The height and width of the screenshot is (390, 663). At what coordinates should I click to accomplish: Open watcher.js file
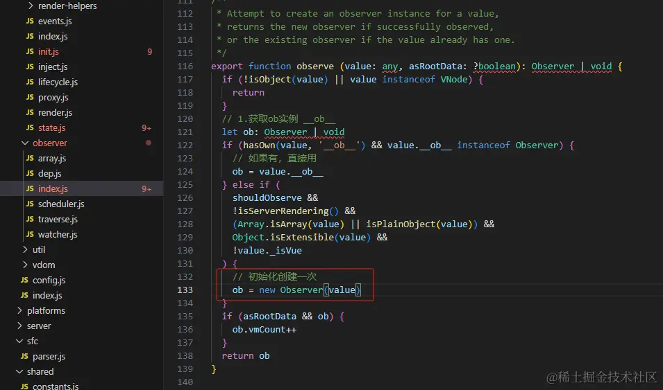point(58,234)
